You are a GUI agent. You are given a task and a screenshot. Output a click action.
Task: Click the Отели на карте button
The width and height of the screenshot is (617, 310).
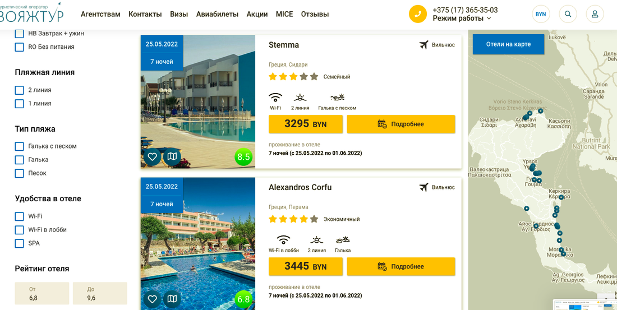[x=508, y=44]
